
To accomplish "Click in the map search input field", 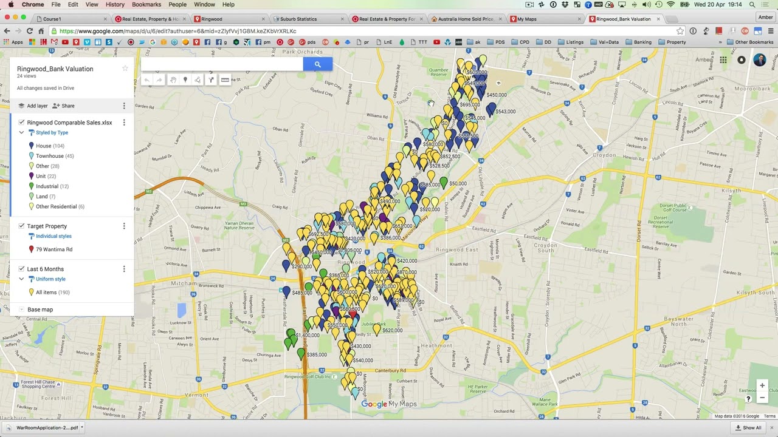I will click(222, 64).
